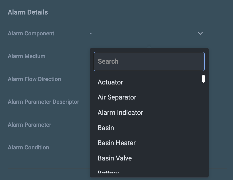Click the Alarm Parameter Descriptor label

pyautogui.click(x=43, y=102)
